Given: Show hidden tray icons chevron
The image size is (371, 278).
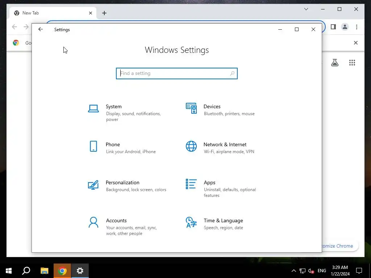Looking at the screenshot, I should (293, 271).
